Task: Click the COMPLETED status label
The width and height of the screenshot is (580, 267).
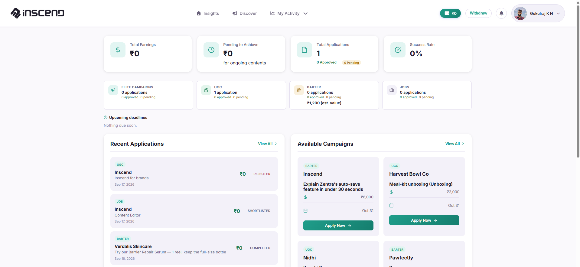Action: click(260, 248)
